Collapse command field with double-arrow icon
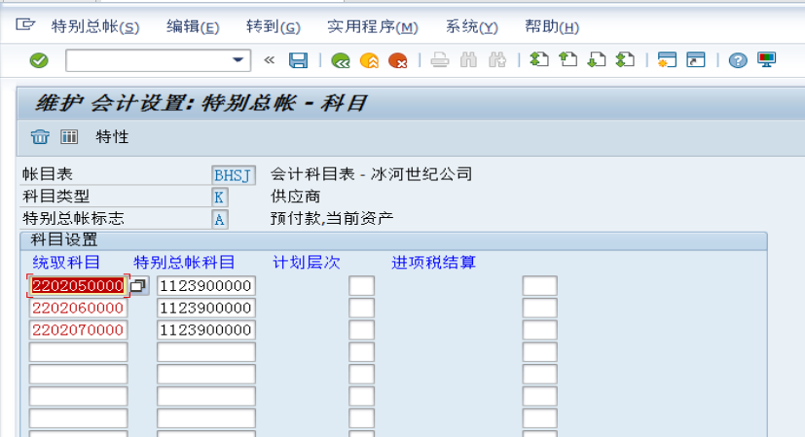Screen dimensions: 805x437 tap(269, 60)
